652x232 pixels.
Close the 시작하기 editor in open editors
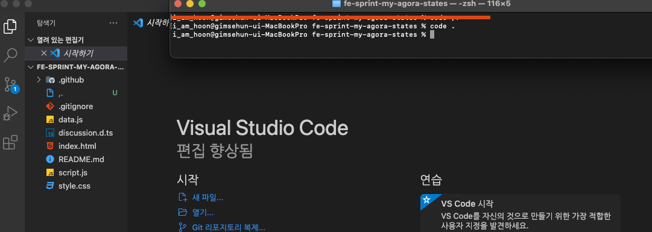[x=43, y=53]
